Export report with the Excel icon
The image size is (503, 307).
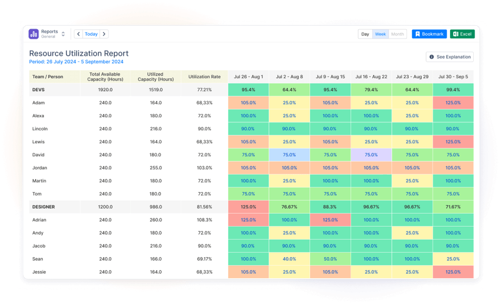pos(456,34)
